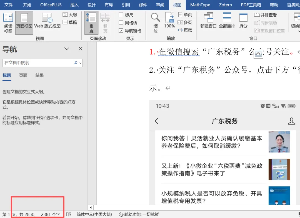Split the document window (拆分)
The height and width of the screenshot is (218, 300).
click(x=243, y=20)
